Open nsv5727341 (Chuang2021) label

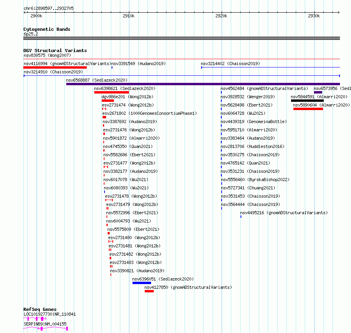(x=248, y=188)
